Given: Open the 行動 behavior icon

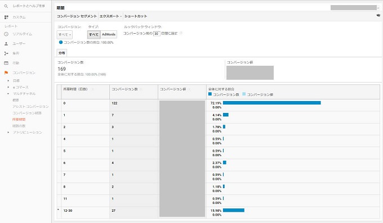Looking at the screenshot, I should [6, 63].
